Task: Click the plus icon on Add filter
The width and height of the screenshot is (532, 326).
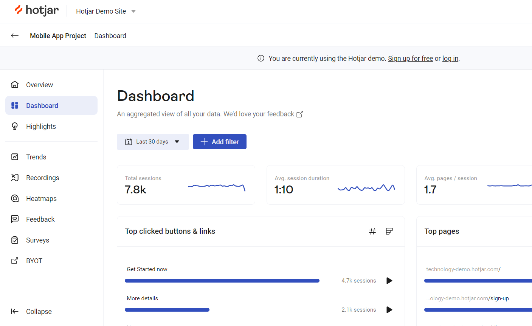Action: [204, 142]
